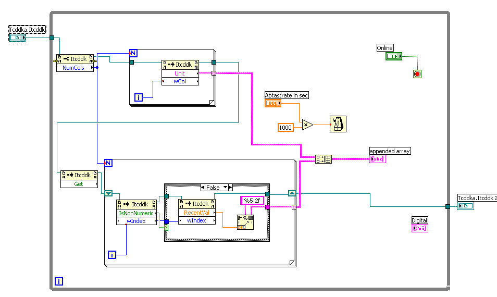497x297 pixels.
Task: Click the lower For Loop iteration terminal
Action: [x=111, y=254]
